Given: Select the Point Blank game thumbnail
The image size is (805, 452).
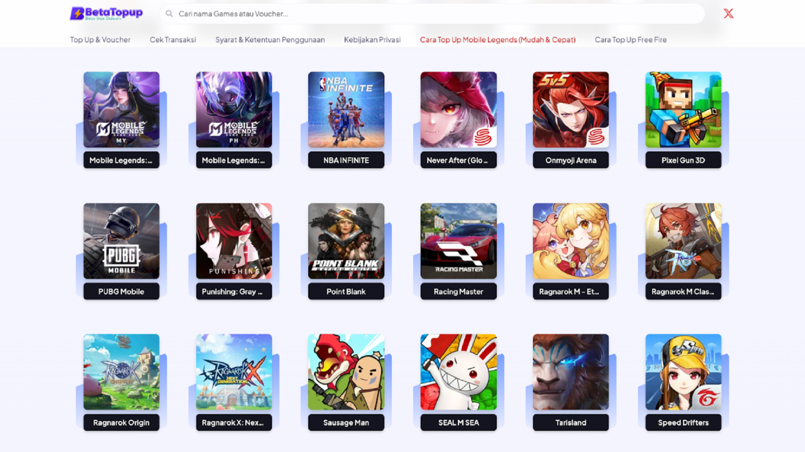Looking at the screenshot, I should coord(346,241).
